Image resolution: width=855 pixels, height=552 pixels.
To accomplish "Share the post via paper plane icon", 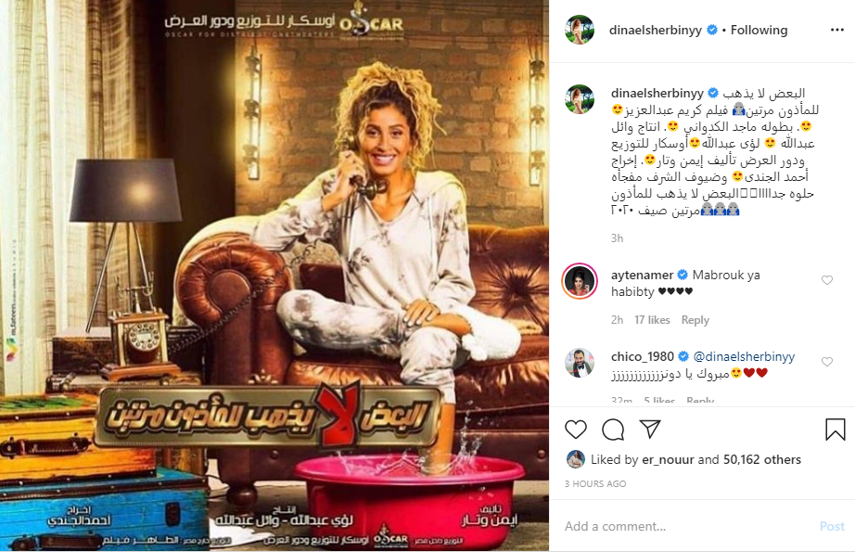I will pyautogui.click(x=650, y=430).
